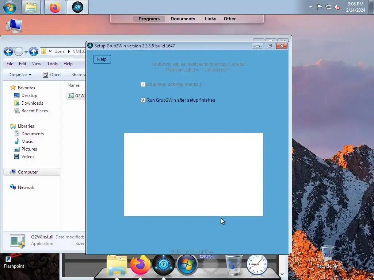Close the Grub2Win setup window
This screenshot has width=374, height=280.
click(x=282, y=46)
